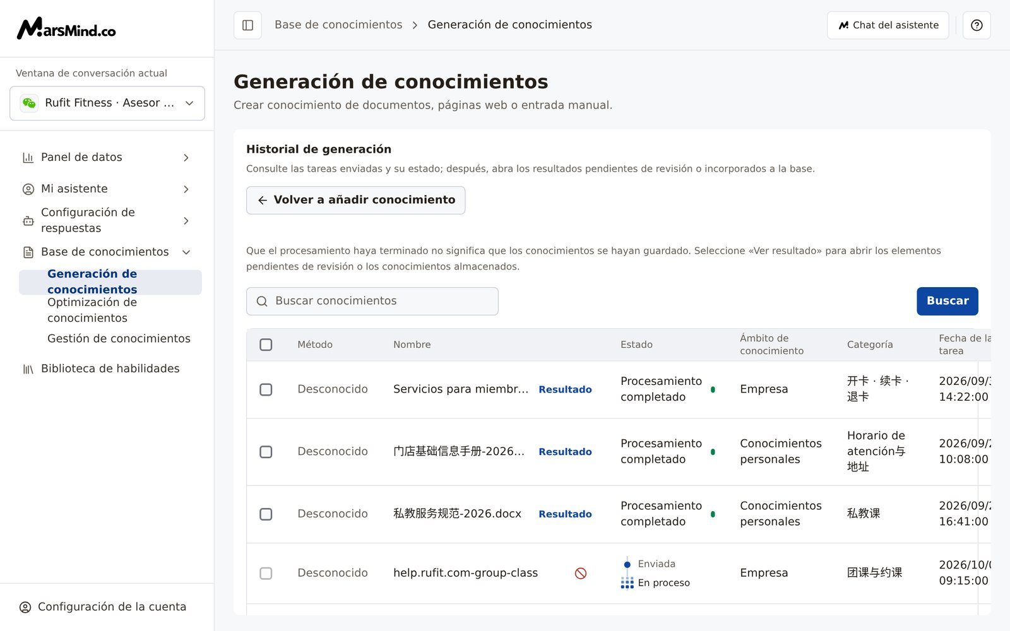
Task: Open the help question mark icon
Action: tap(977, 25)
